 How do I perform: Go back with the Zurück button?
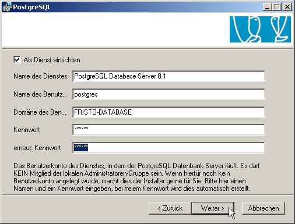[170, 208]
